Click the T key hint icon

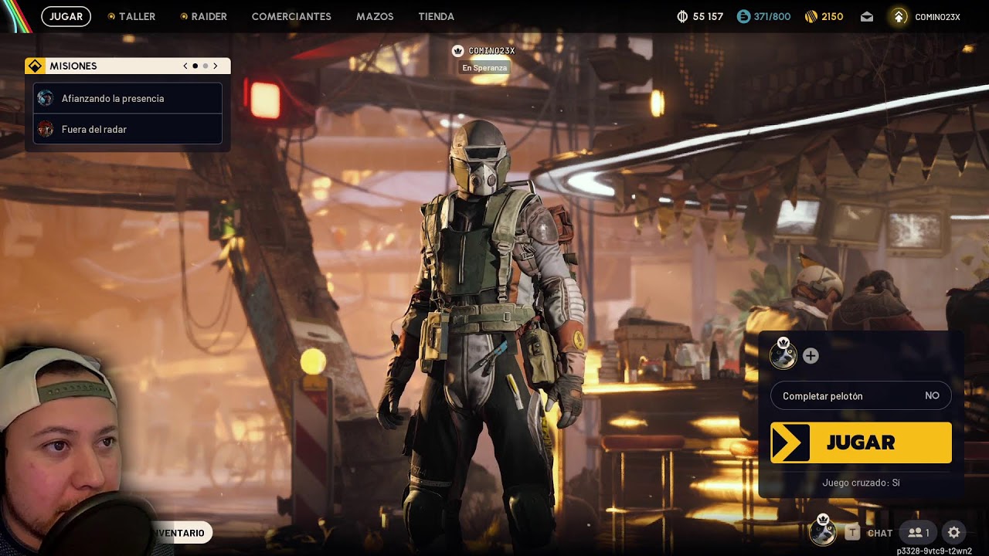(x=852, y=532)
